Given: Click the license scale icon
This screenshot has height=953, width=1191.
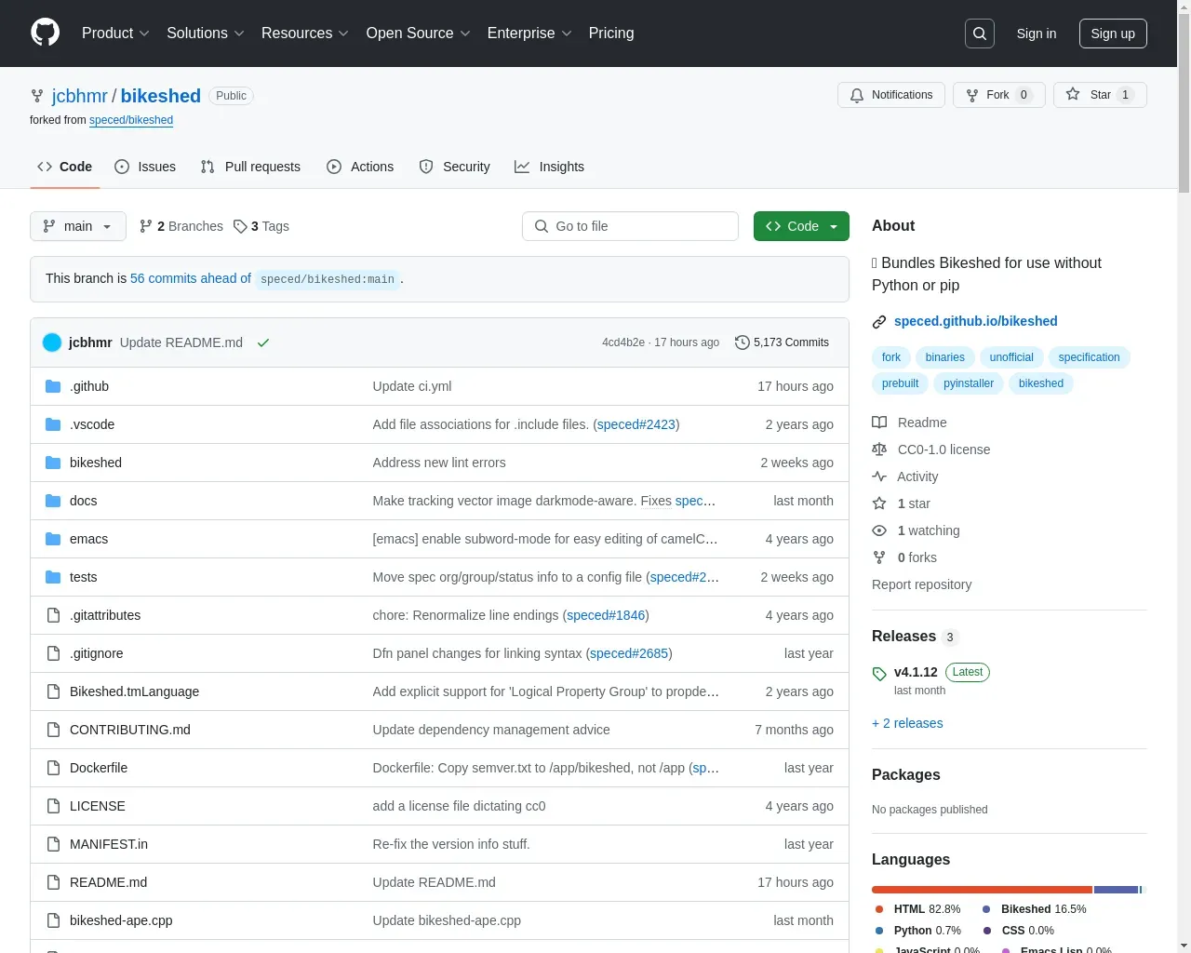Looking at the screenshot, I should [879, 450].
